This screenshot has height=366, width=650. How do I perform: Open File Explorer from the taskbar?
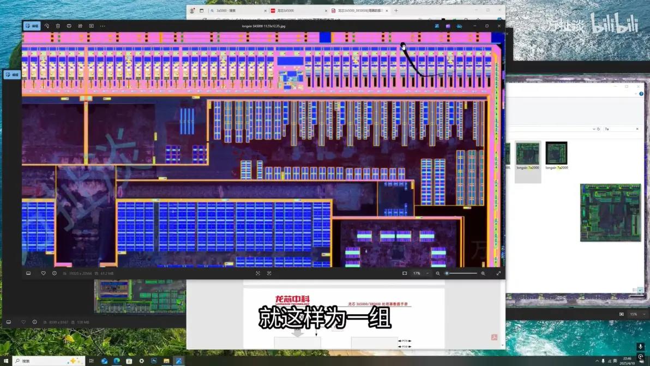pyautogui.click(x=166, y=361)
